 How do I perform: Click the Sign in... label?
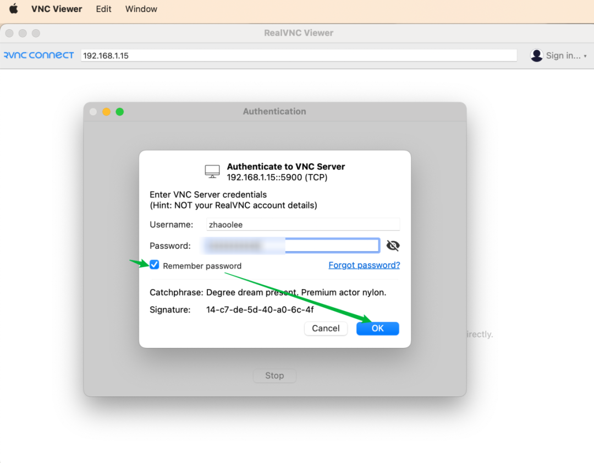563,56
